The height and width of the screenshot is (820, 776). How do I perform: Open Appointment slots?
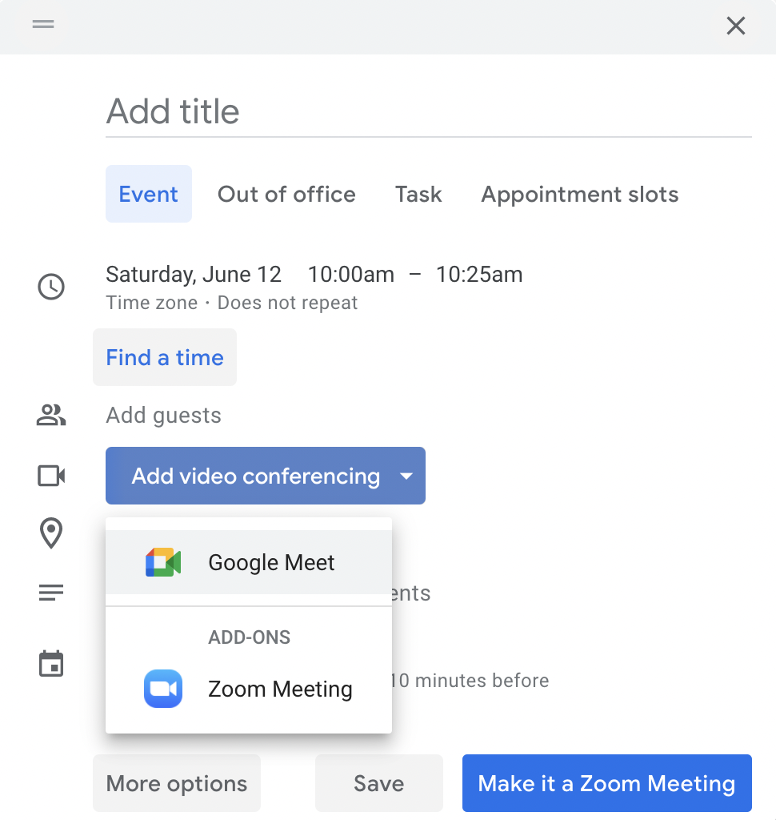tap(579, 194)
